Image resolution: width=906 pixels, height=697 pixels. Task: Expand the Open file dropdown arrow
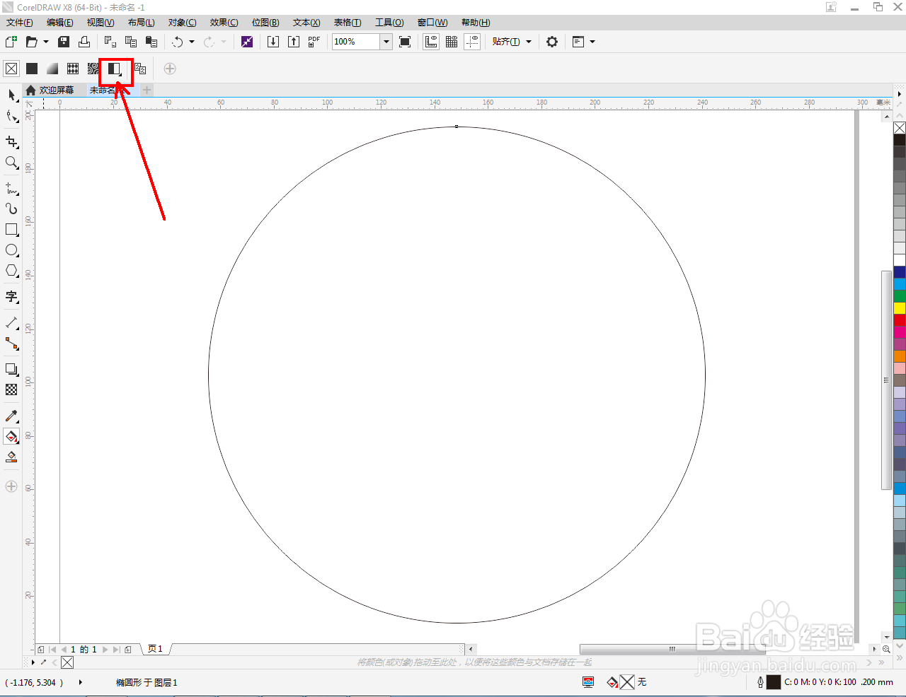pyautogui.click(x=46, y=42)
